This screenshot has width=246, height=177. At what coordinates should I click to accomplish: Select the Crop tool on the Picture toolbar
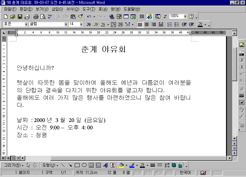click(242, 89)
